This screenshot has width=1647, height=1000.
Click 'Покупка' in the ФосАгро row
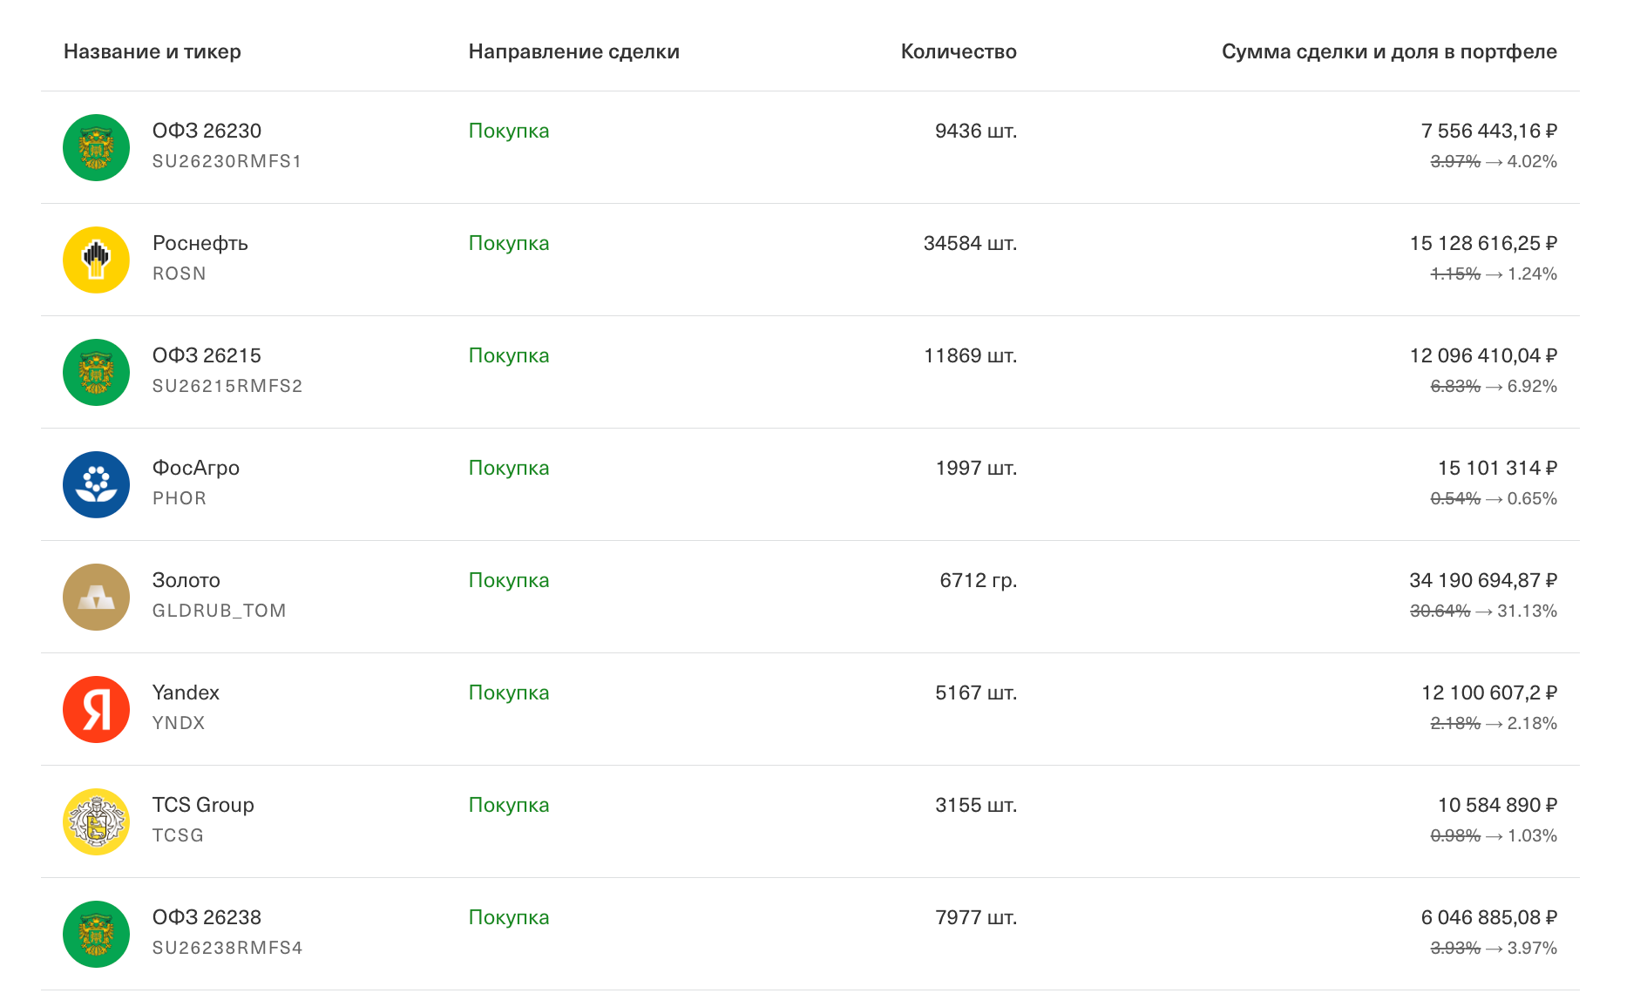pos(509,468)
